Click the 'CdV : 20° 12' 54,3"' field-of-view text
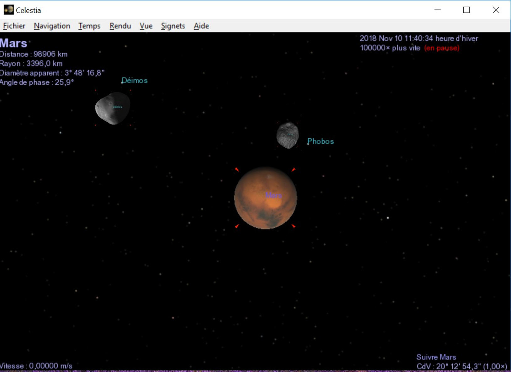Viewport: 511px width, 372px height. point(449,366)
